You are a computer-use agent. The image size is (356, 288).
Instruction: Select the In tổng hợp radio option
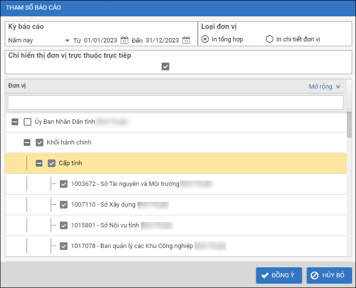(x=205, y=39)
